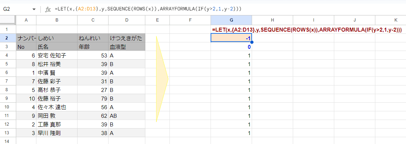Click cell labeled 氏名
The image size is (406, 144).
point(57,47)
